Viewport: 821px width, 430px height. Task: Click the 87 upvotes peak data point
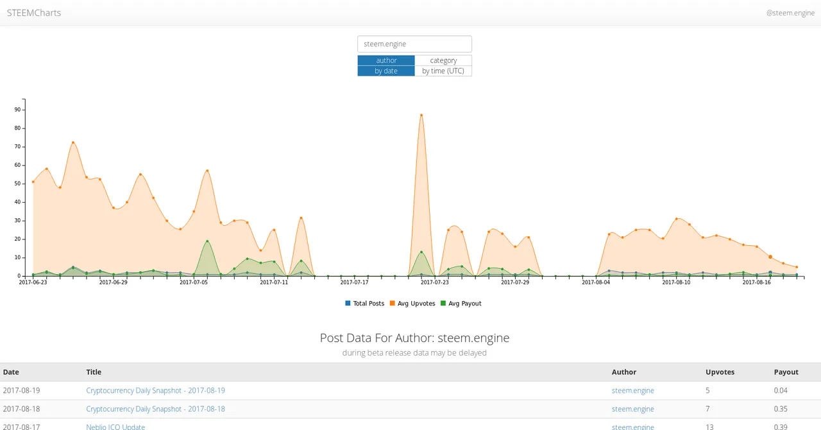[421, 115]
